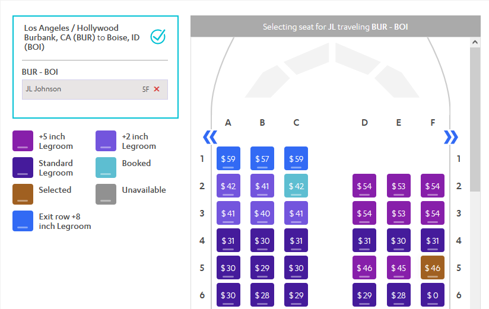Viewport: 489px width, 309px height.
Task: Remove seat 5F with the red X
Action: pos(157,89)
